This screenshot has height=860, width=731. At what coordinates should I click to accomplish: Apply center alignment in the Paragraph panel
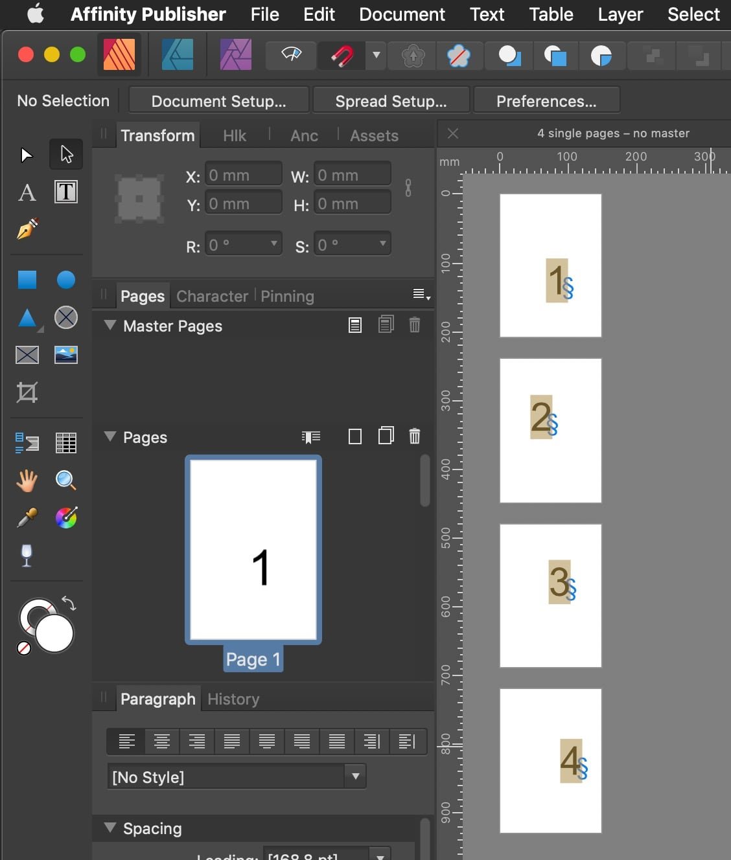tap(161, 741)
